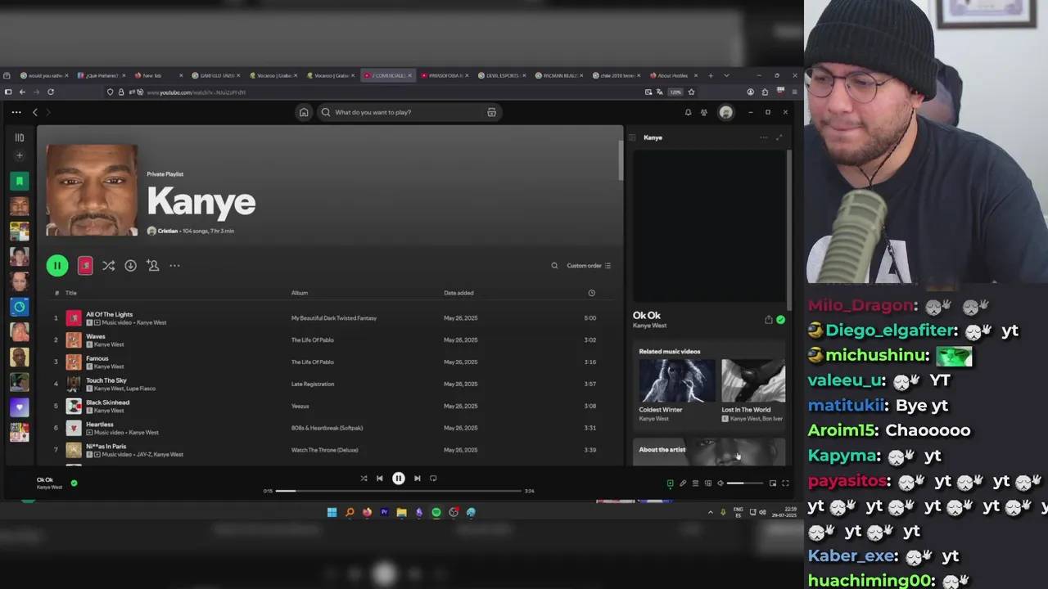Sort by the Album column header
This screenshot has height=589, width=1048.
[x=300, y=293]
